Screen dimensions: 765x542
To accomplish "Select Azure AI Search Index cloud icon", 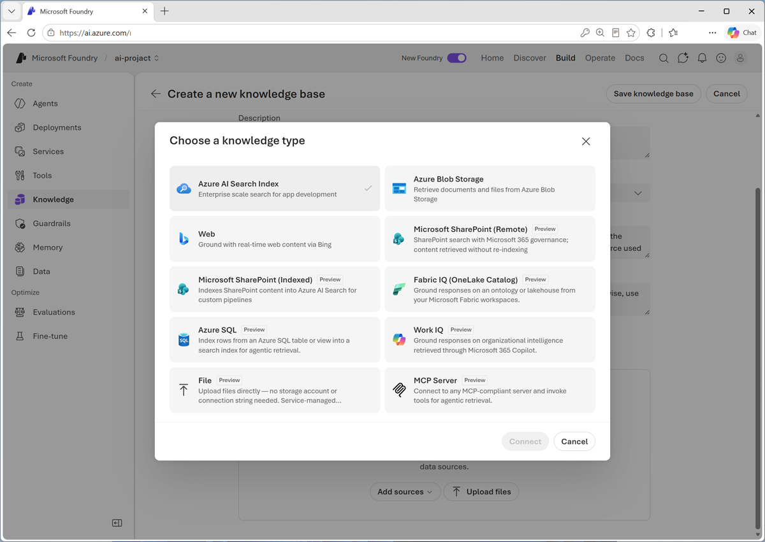I will coord(184,189).
